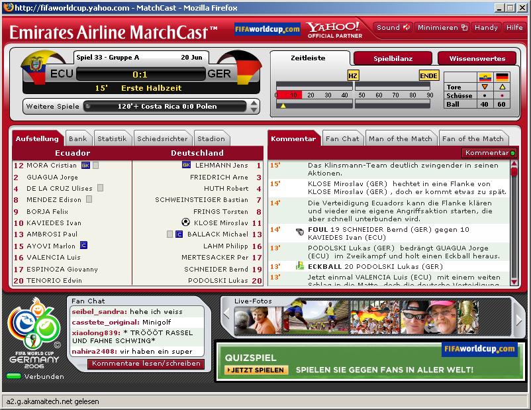Click the soccer ball icon beside KLOSE

[185, 223]
